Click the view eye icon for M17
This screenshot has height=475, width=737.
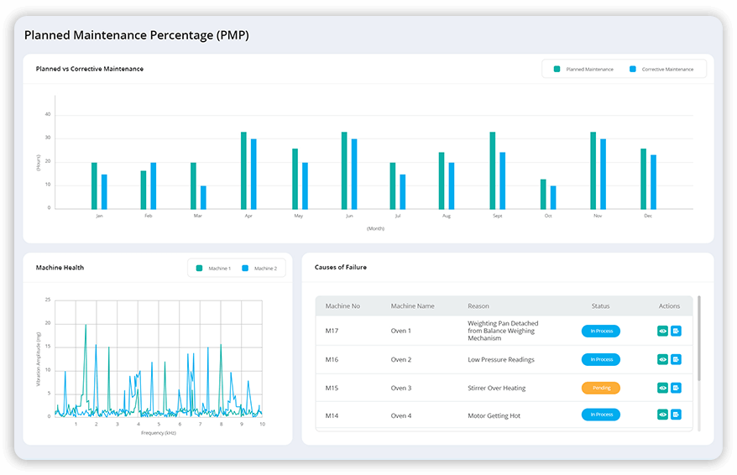click(x=662, y=331)
